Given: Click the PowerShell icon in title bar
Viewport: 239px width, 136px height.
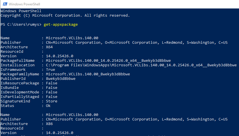Looking at the screenshot, I should click(x=5, y=4).
